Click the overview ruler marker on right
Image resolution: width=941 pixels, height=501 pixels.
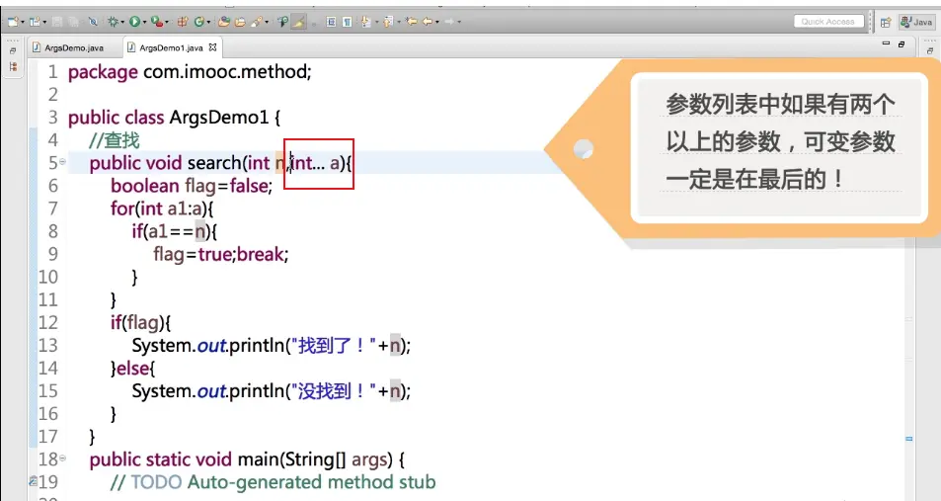coord(909,439)
